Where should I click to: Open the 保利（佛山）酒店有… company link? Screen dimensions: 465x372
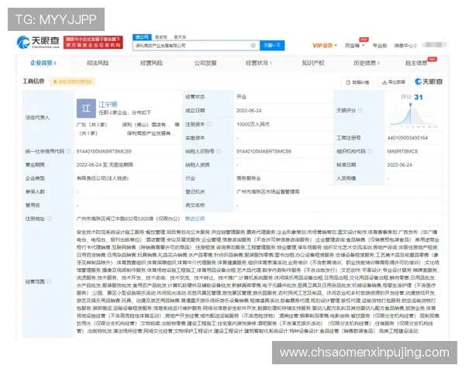pyautogui.click(x=146, y=125)
